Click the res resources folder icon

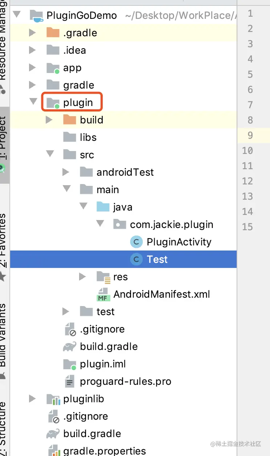[x=103, y=277]
